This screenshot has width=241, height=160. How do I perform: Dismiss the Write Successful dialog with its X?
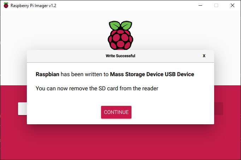point(204,56)
